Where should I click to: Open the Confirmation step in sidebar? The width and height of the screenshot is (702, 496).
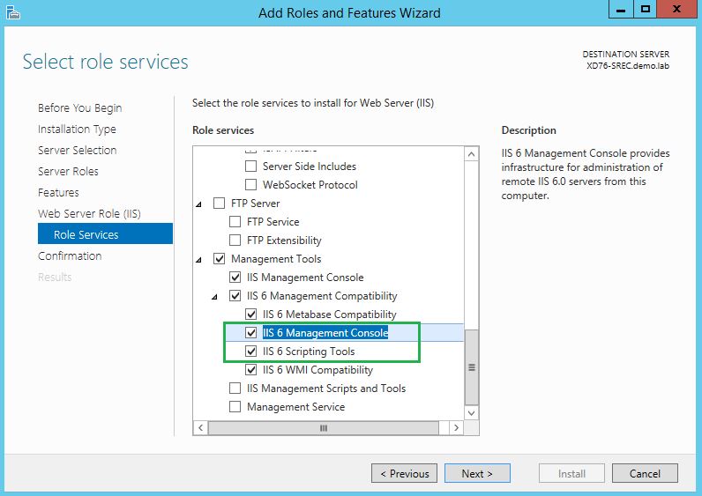(70, 255)
